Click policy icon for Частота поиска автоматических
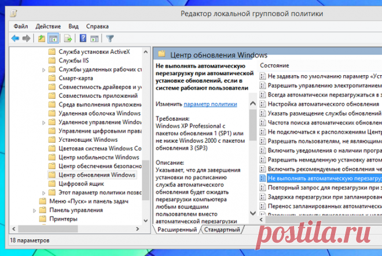382x256 pixels. click(x=263, y=123)
